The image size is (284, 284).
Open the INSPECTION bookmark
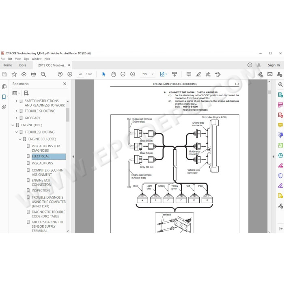(41, 190)
